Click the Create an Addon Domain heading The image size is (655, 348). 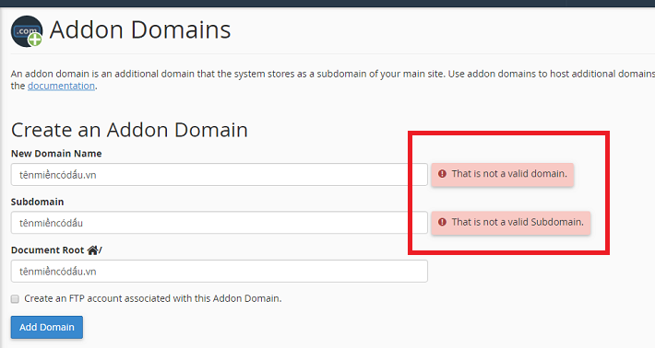[129, 130]
